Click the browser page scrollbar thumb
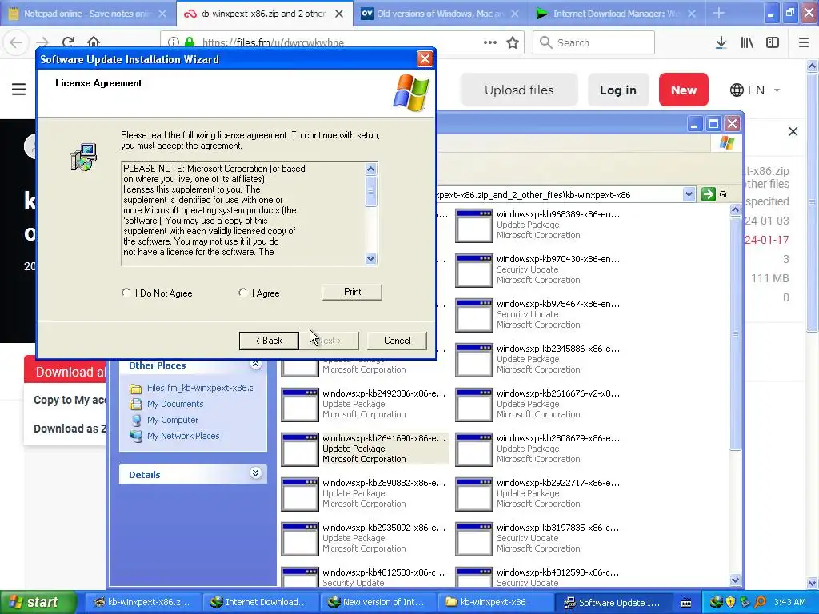Image resolution: width=819 pixels, height=614 pixels. [x=812, y=203]
